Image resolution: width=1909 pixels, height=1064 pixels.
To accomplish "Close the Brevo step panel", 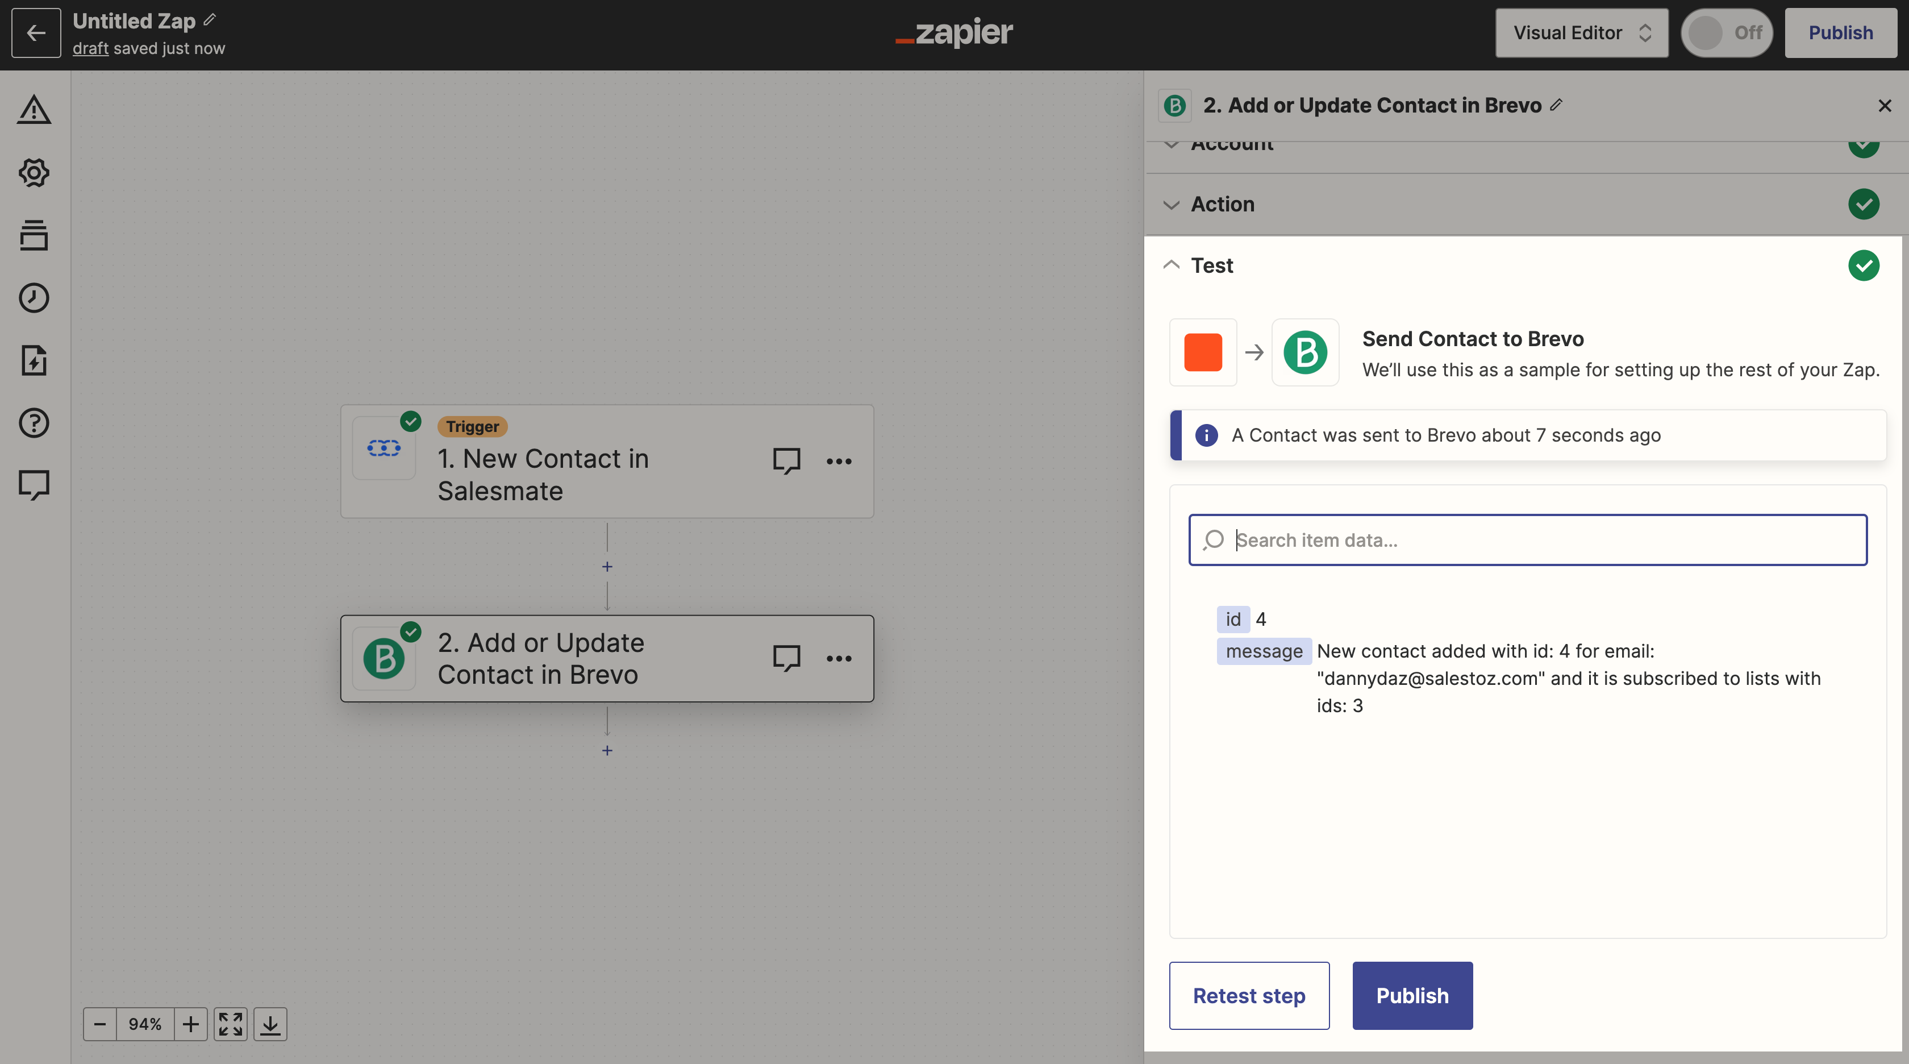I will click(1885, 106).
